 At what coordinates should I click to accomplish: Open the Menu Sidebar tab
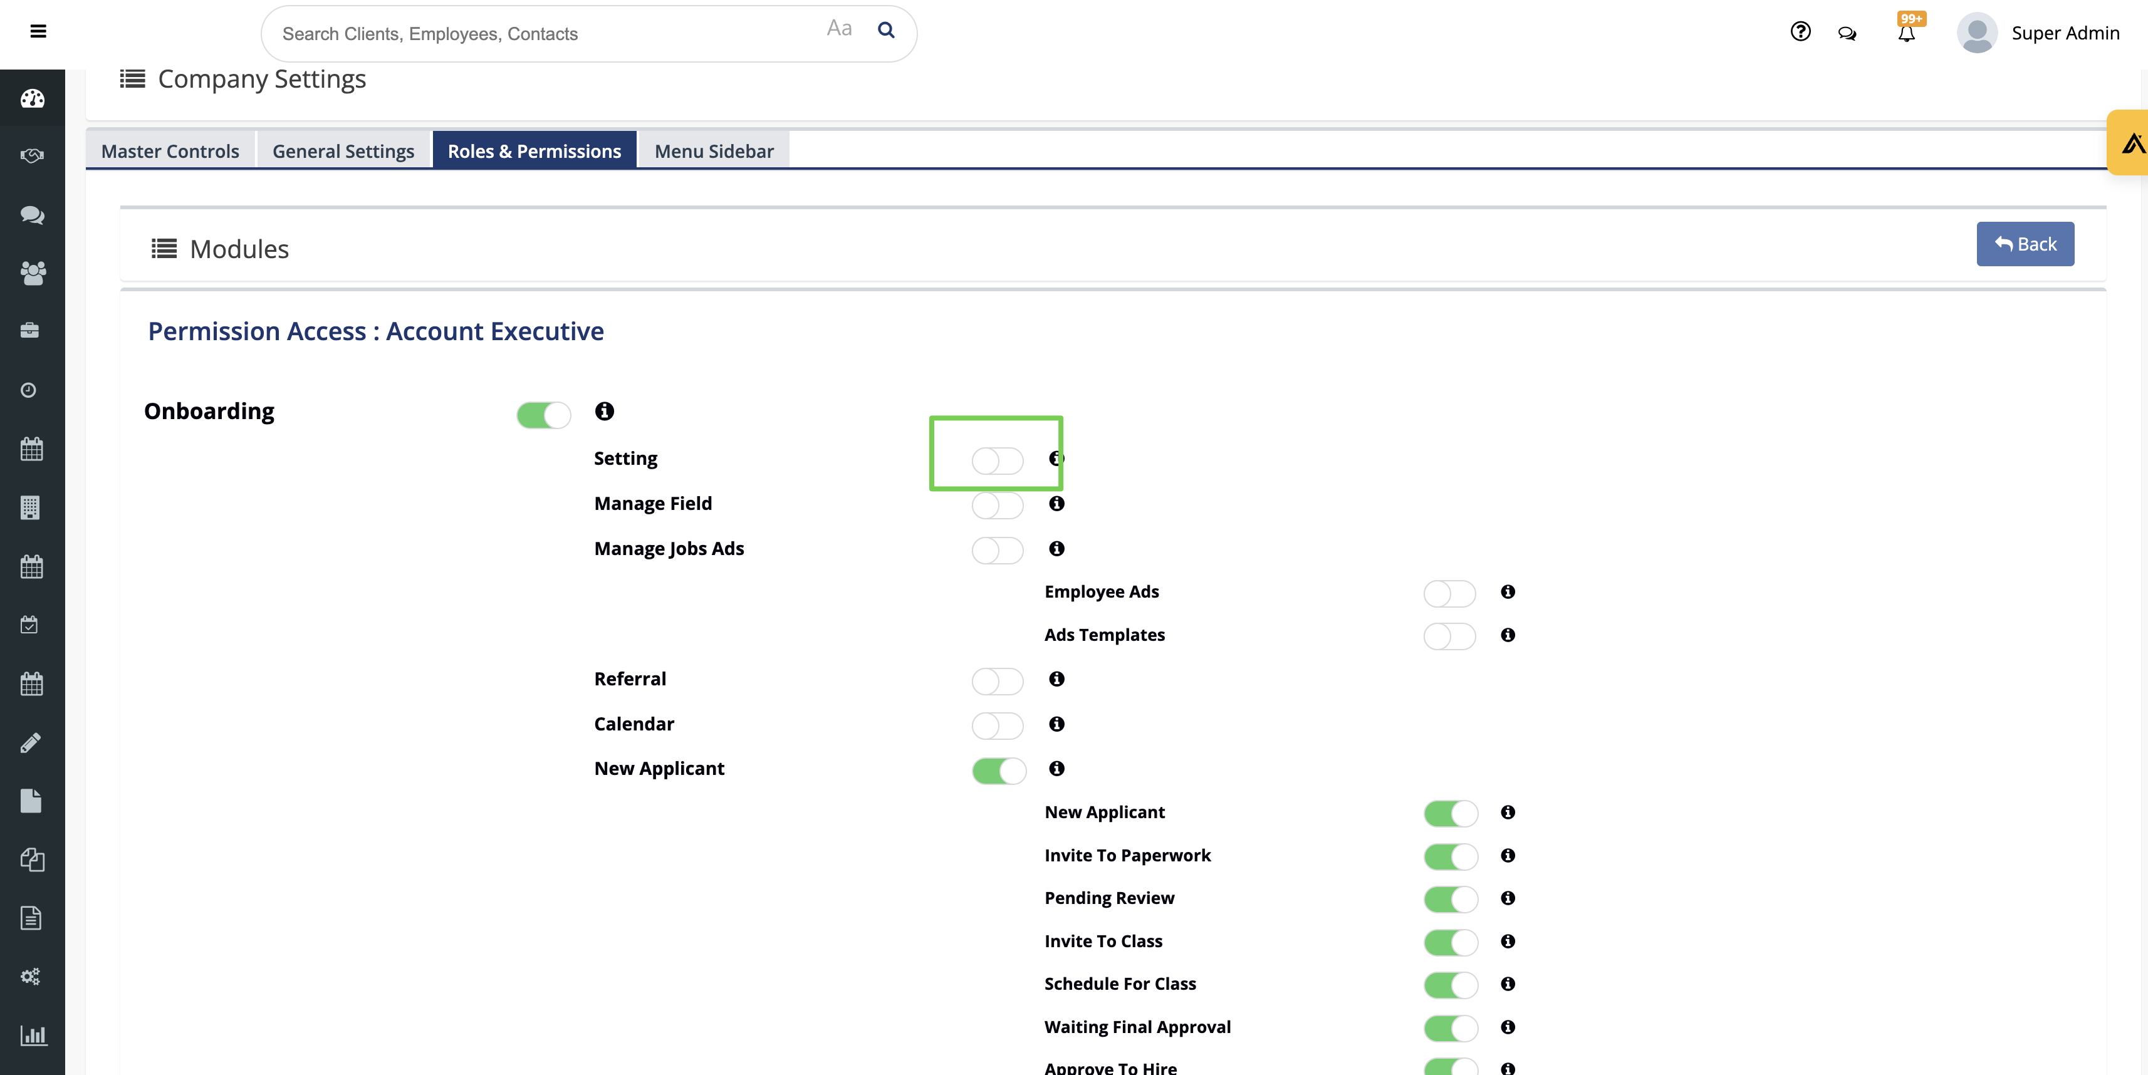click(x=714, y=151)
